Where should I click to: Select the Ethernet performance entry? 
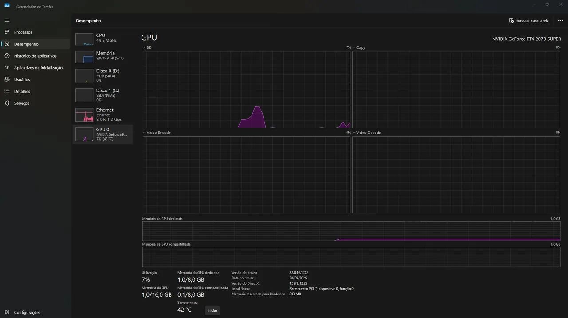[103, 114]
